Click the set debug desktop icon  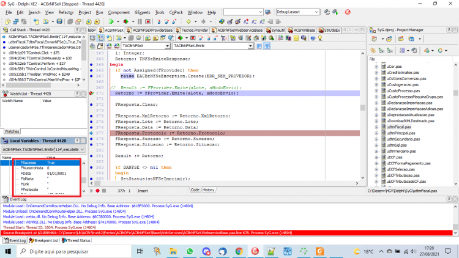[335, 12]
